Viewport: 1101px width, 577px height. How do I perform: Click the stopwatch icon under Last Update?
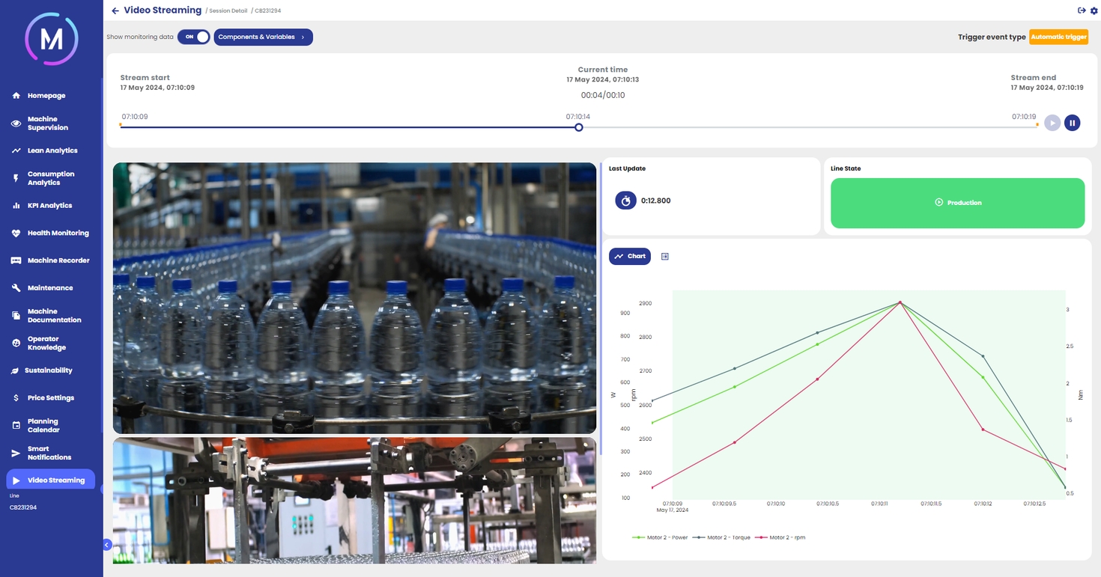pyautogui.click(x=625, y=201)
